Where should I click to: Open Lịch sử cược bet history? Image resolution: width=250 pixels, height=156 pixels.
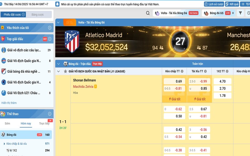pos(214,4)
